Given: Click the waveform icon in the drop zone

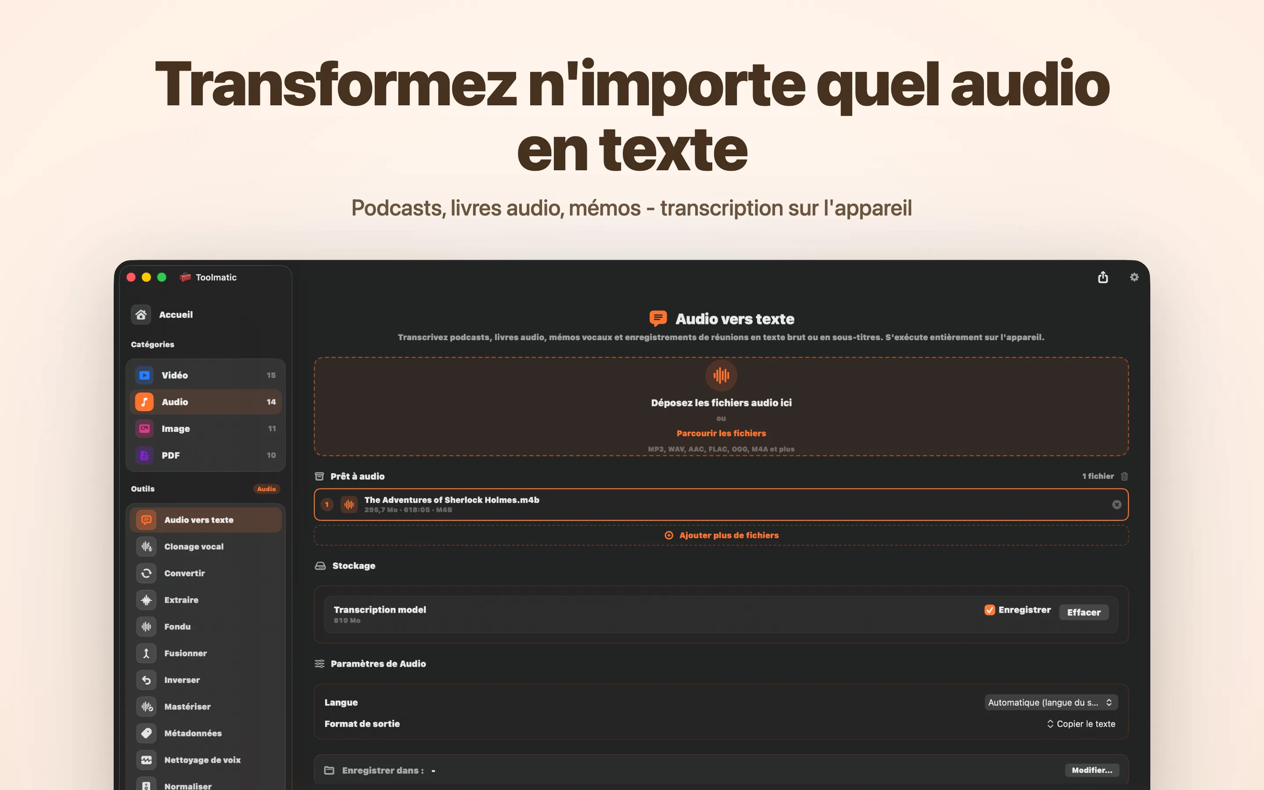Looking at the screenshot, I should point(721,375).
